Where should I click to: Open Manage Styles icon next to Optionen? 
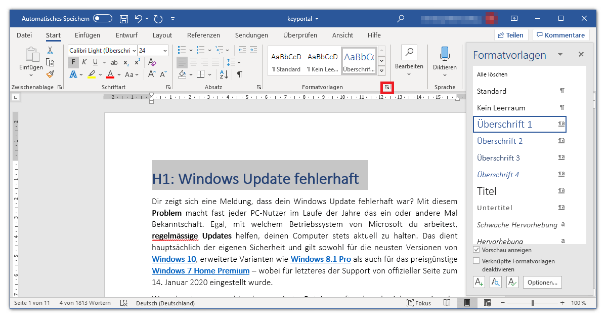coord(512,282)
